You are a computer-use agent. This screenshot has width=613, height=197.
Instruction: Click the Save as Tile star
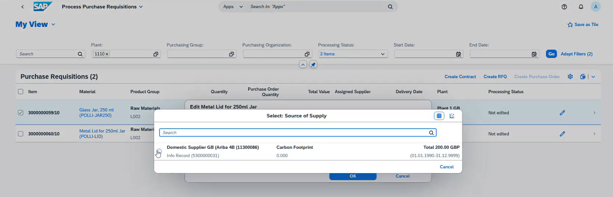pyautogui.click(x=570, y=25)
